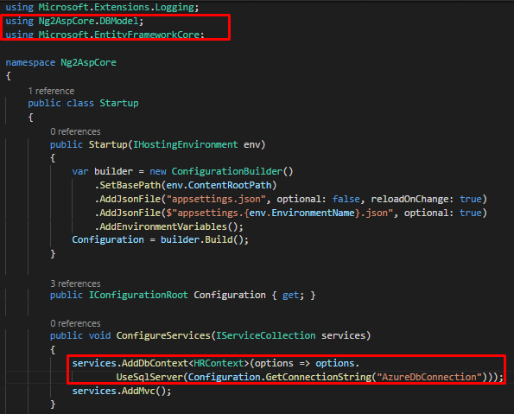Click 'Ng2AspCore.DBModel' using directive

[88, 21]
